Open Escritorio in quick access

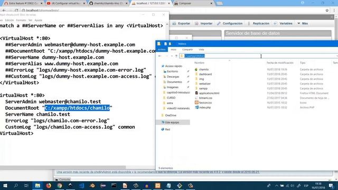[172, 71]
